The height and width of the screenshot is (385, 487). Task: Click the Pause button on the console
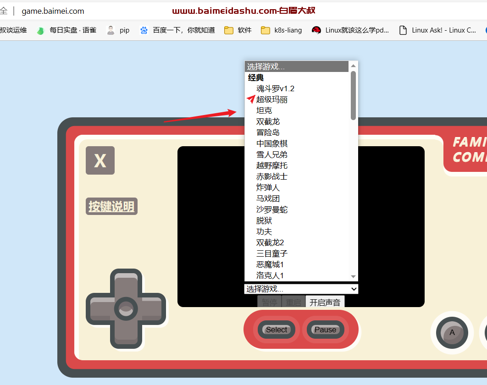click(x=325, y=330)
